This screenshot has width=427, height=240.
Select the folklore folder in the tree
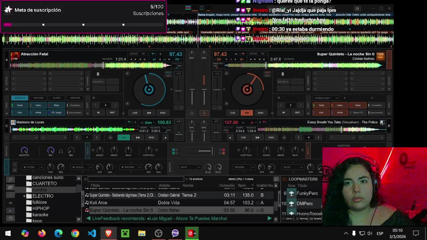tap(39, 202)
